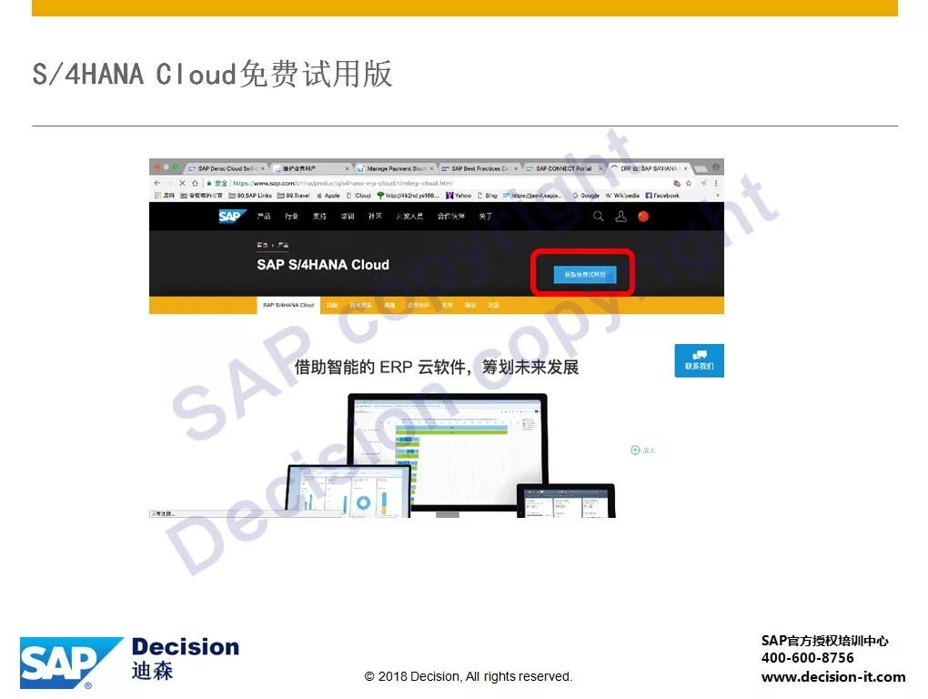Open the 90.SAP Links bookmark folder
928x699 pixels.
click(x=250, y=196)
